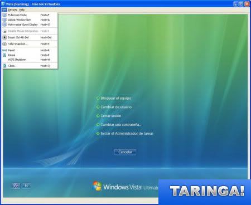Choose Adjust Window Size menu entry
This screenshot has width=251, height=205.
30,19
